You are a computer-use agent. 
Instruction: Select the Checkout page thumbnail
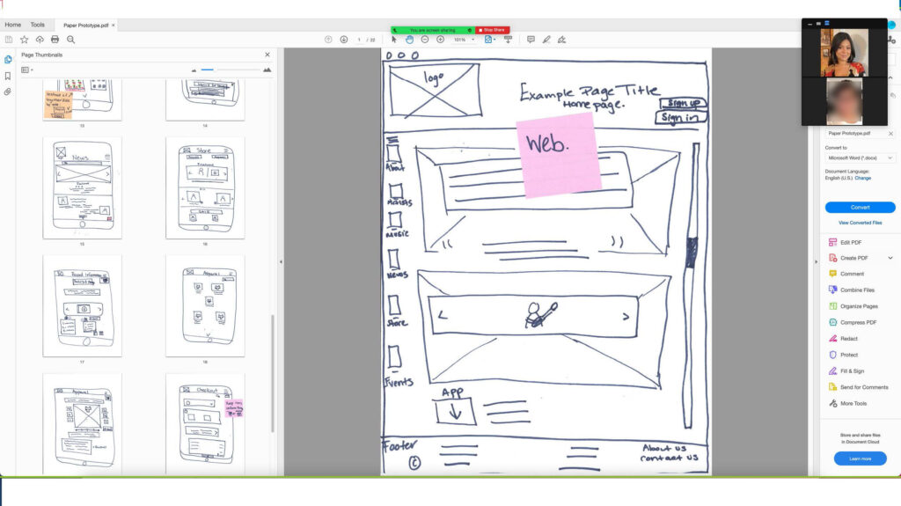(x=205, y=424)
